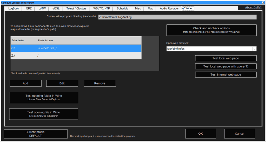The width and height of the screenshot is (266, 142).
Task: Select the Z:\ drive mapping row
Action: [x=76, y=55]
